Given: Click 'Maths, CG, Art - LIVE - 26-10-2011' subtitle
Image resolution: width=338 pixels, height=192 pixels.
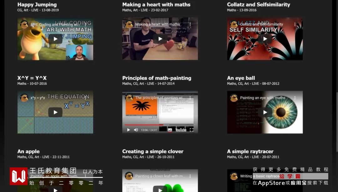Looking at the screenshot, I should click(148, 157).
